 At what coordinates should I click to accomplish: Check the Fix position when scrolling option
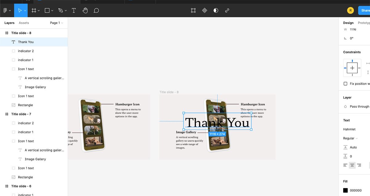tap(345, 83)
